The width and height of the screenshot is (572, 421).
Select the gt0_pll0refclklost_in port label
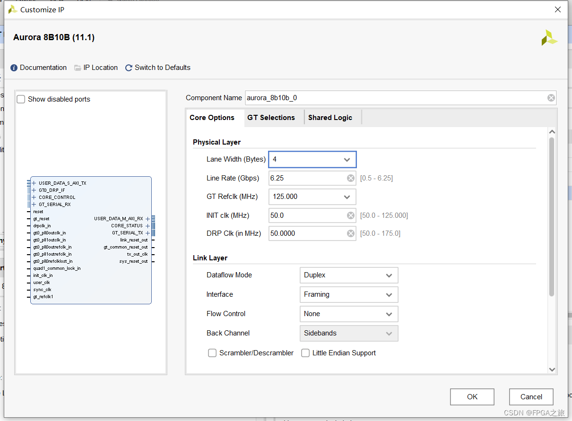point(53,261)
